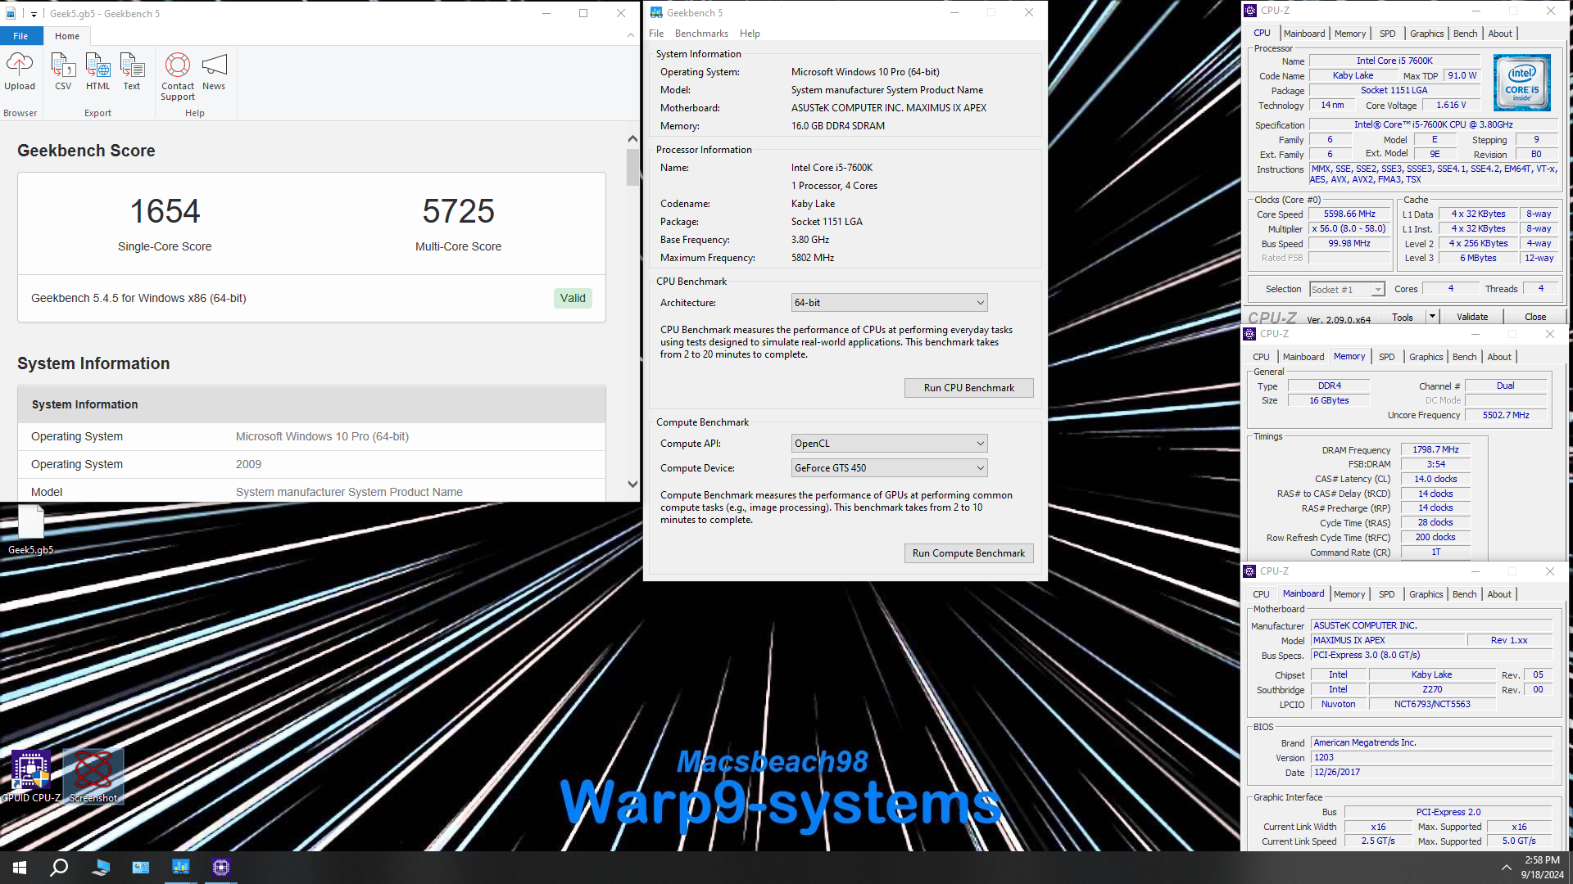
Task: Select the Screenshot desktop shortcut
Action: (93, 776)
